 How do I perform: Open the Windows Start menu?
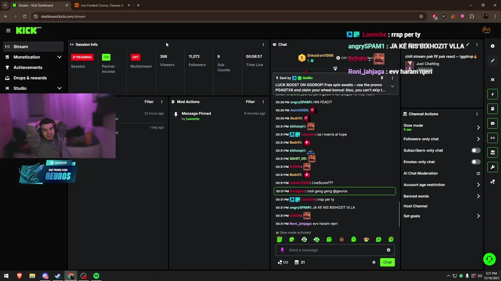click(6, 276)
